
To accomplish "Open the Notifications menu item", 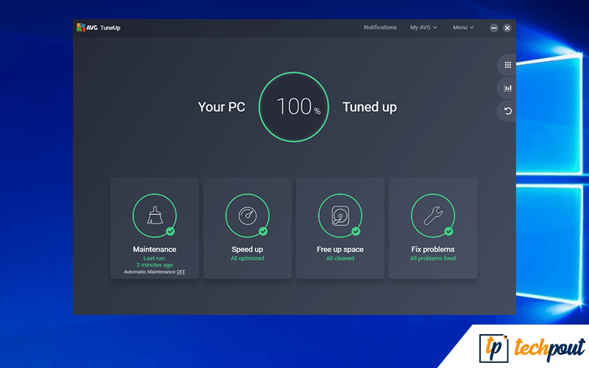I will (380, 27).
